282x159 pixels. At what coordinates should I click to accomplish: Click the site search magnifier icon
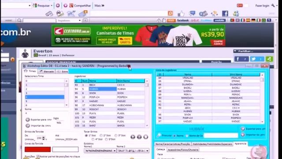pyautogui.click(x=19, y=20)
